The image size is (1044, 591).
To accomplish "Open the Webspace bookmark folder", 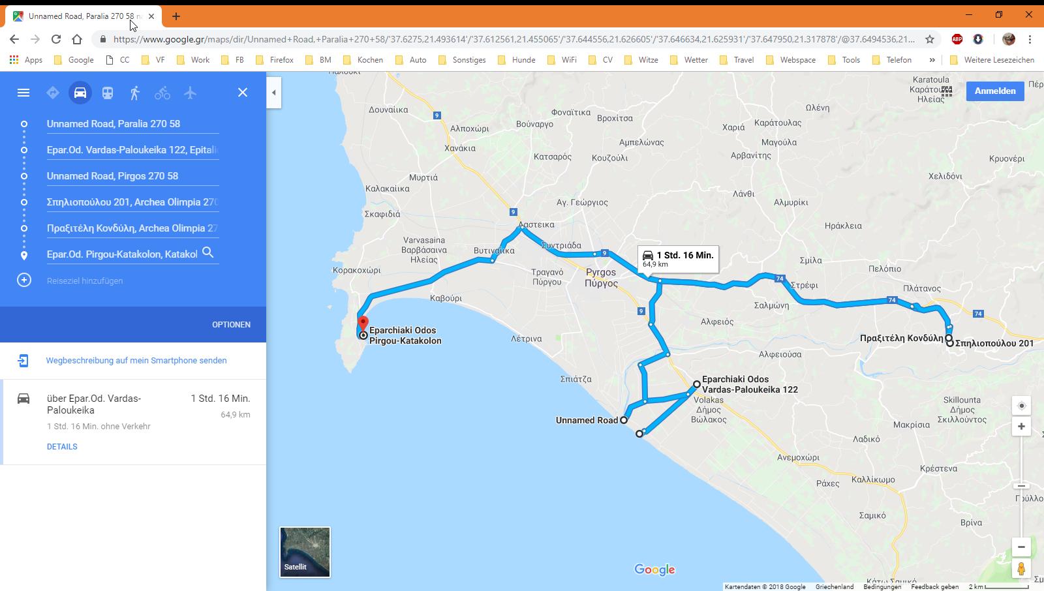I will 791,60.
